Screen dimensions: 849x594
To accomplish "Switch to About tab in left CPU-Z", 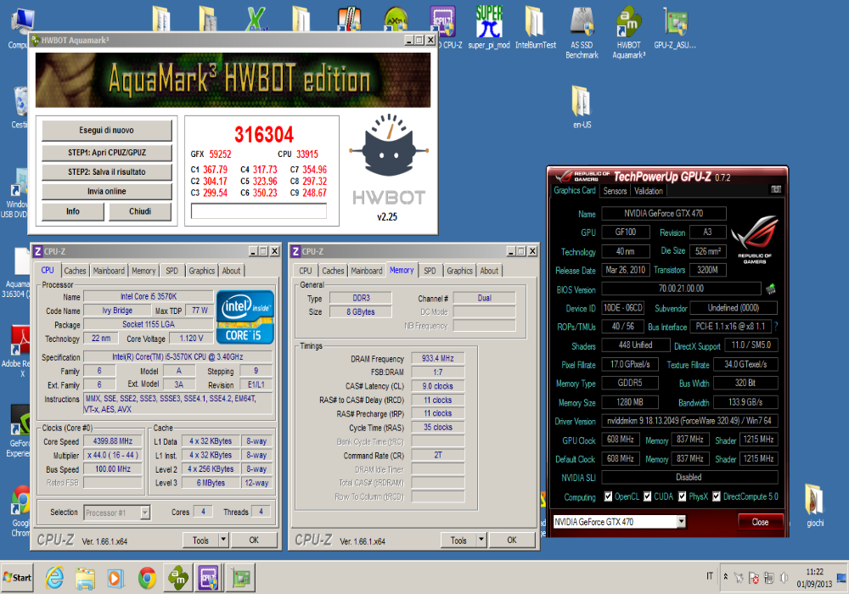I will pyautogui.click(x=231, y=271).
